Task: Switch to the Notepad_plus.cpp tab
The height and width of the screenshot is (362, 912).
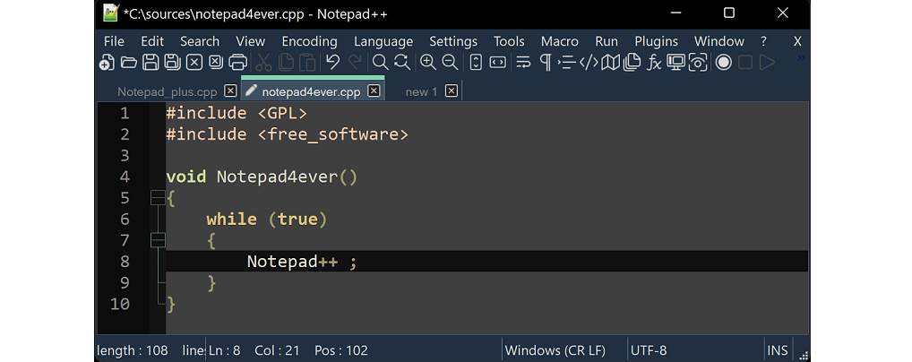Action: [167, 92]
